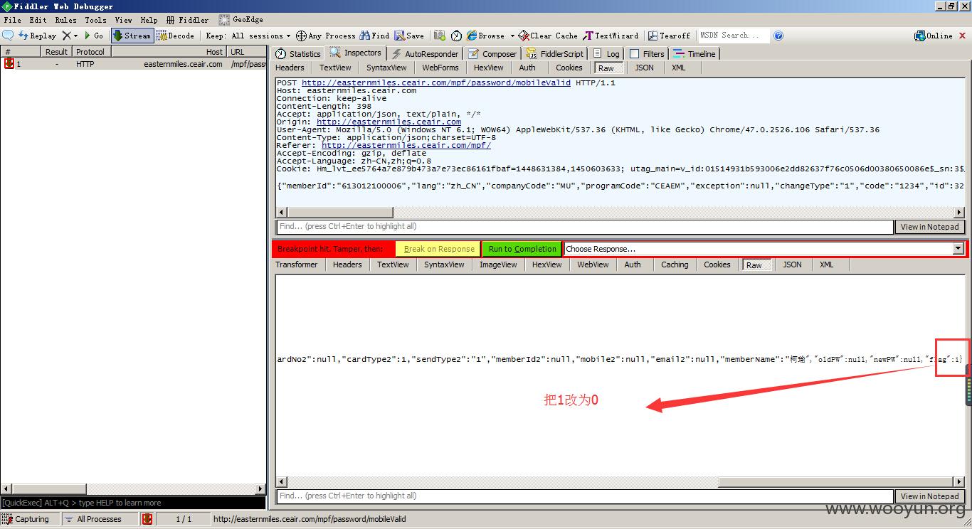
Task: Select request Headers inspector tab
Action: [290, 68]
